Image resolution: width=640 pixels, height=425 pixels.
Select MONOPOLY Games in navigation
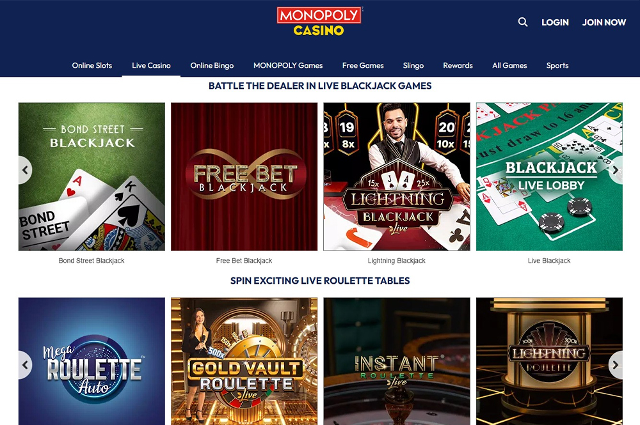point(288,66)
